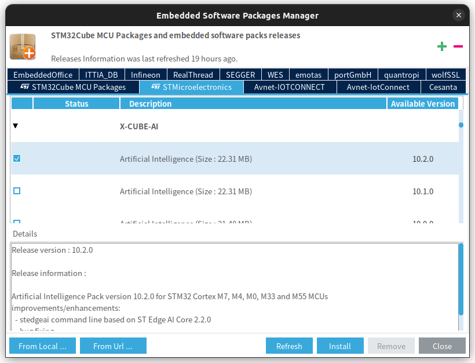Select the STMicroelectronics tab

tap(192, 88)
